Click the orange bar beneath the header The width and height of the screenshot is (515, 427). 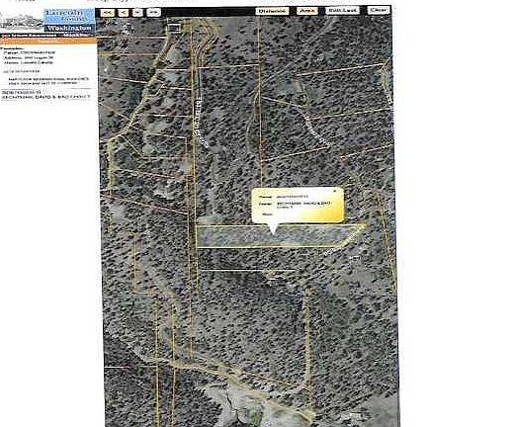point(48,41)
